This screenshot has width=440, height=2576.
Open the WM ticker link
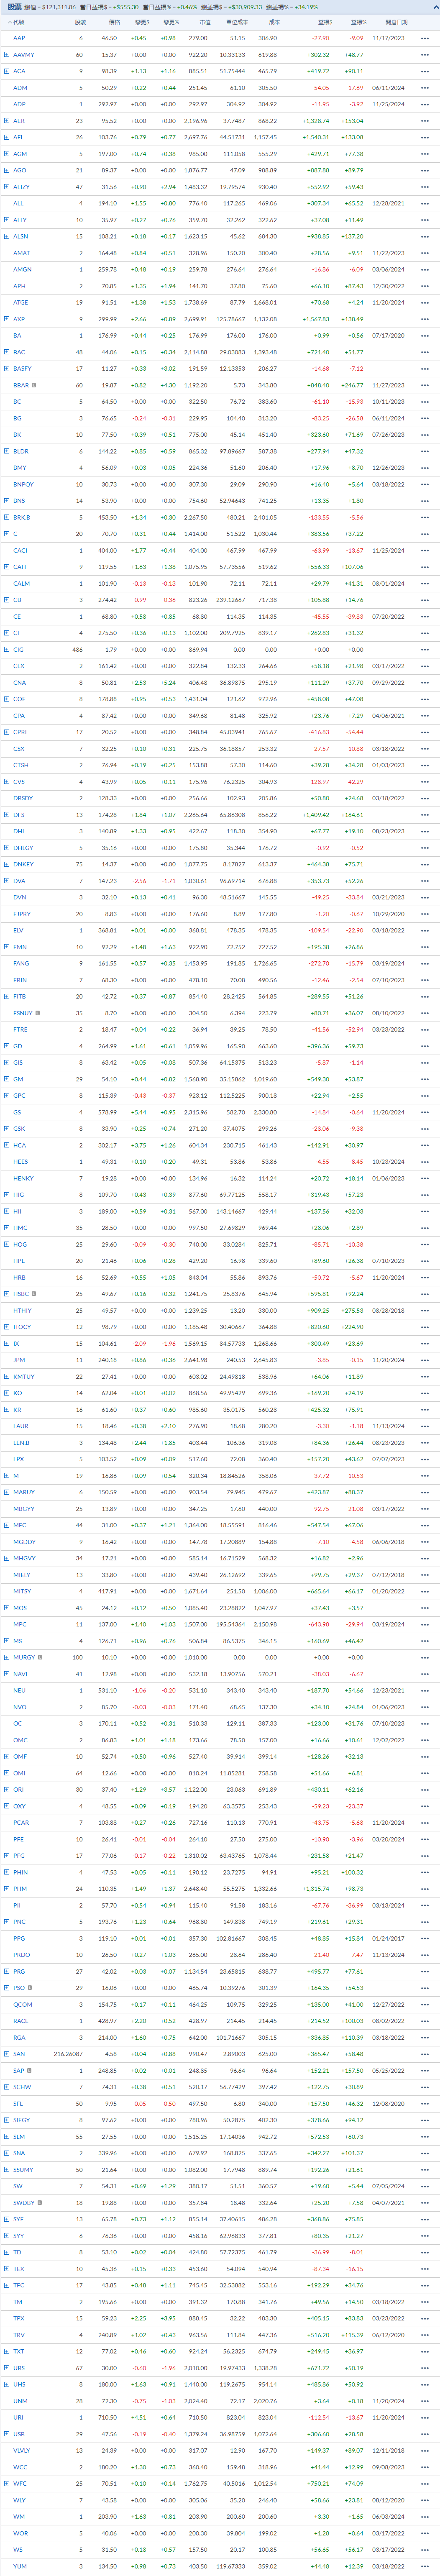[19, 2517]
